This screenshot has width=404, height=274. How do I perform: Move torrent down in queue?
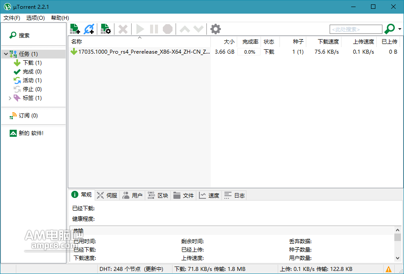click(198, 29)
